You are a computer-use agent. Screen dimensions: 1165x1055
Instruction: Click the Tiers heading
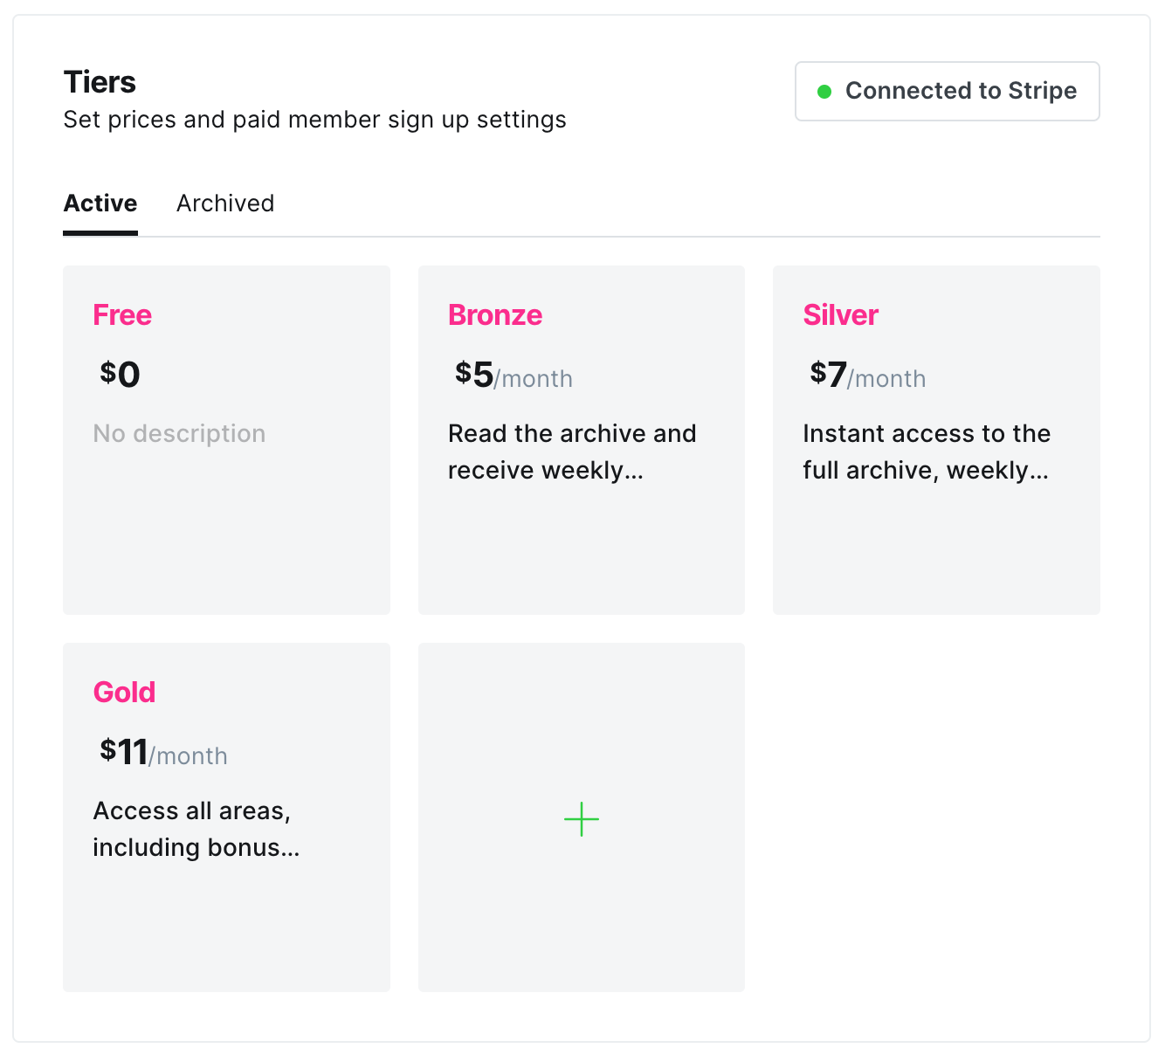tap(100, 82)
